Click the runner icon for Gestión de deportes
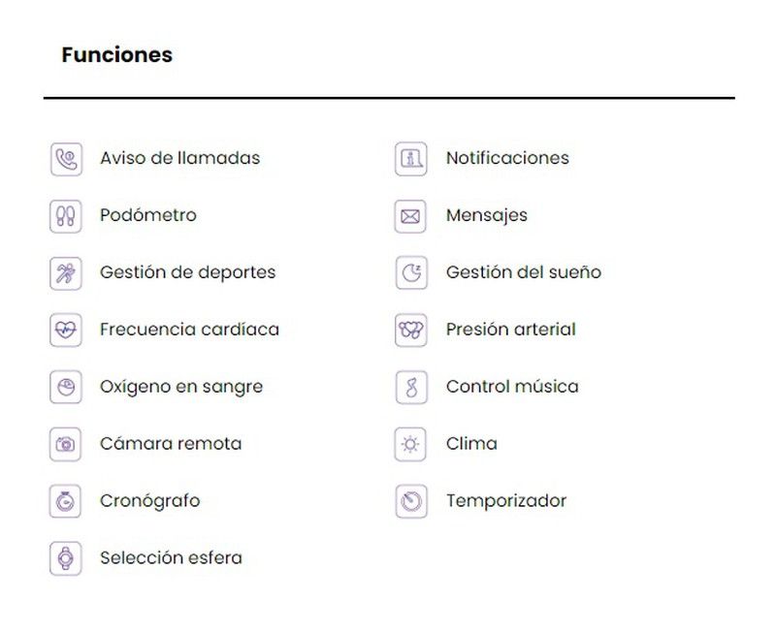 [x=65, y=273]
